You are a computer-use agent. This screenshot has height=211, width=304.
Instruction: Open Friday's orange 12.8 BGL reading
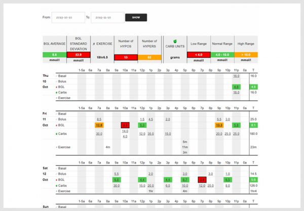point(99,125)
